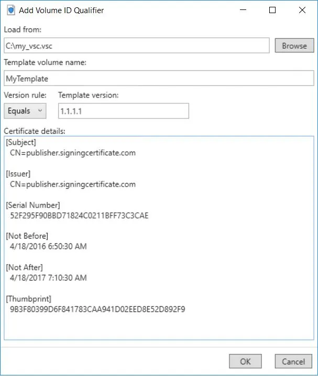Close the dialog with the X button

coord(302,10)
